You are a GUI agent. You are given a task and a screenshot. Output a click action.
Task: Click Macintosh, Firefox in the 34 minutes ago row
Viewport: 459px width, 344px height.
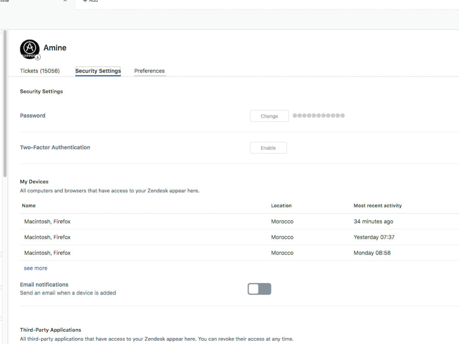[47, 222]
